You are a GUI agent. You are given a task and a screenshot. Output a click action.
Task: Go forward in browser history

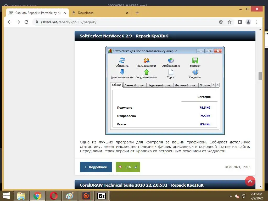coord(18,22)
